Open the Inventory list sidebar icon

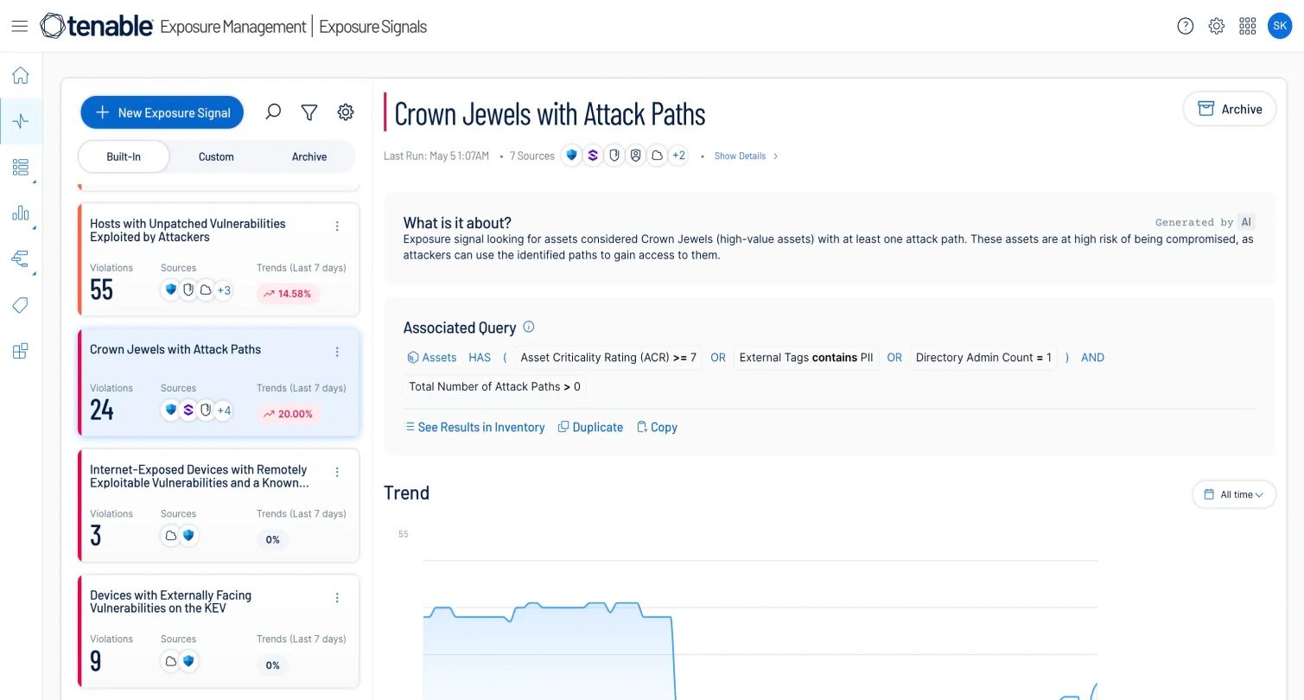(x=21, y=168)
